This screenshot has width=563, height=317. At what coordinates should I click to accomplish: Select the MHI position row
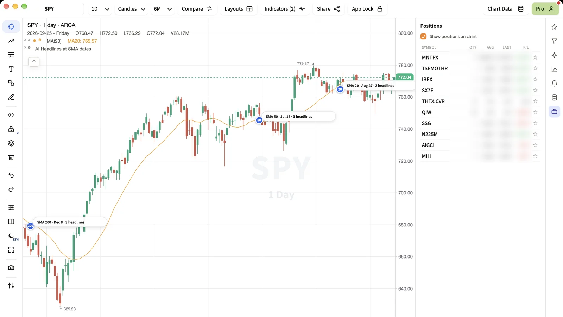[480, 156]
